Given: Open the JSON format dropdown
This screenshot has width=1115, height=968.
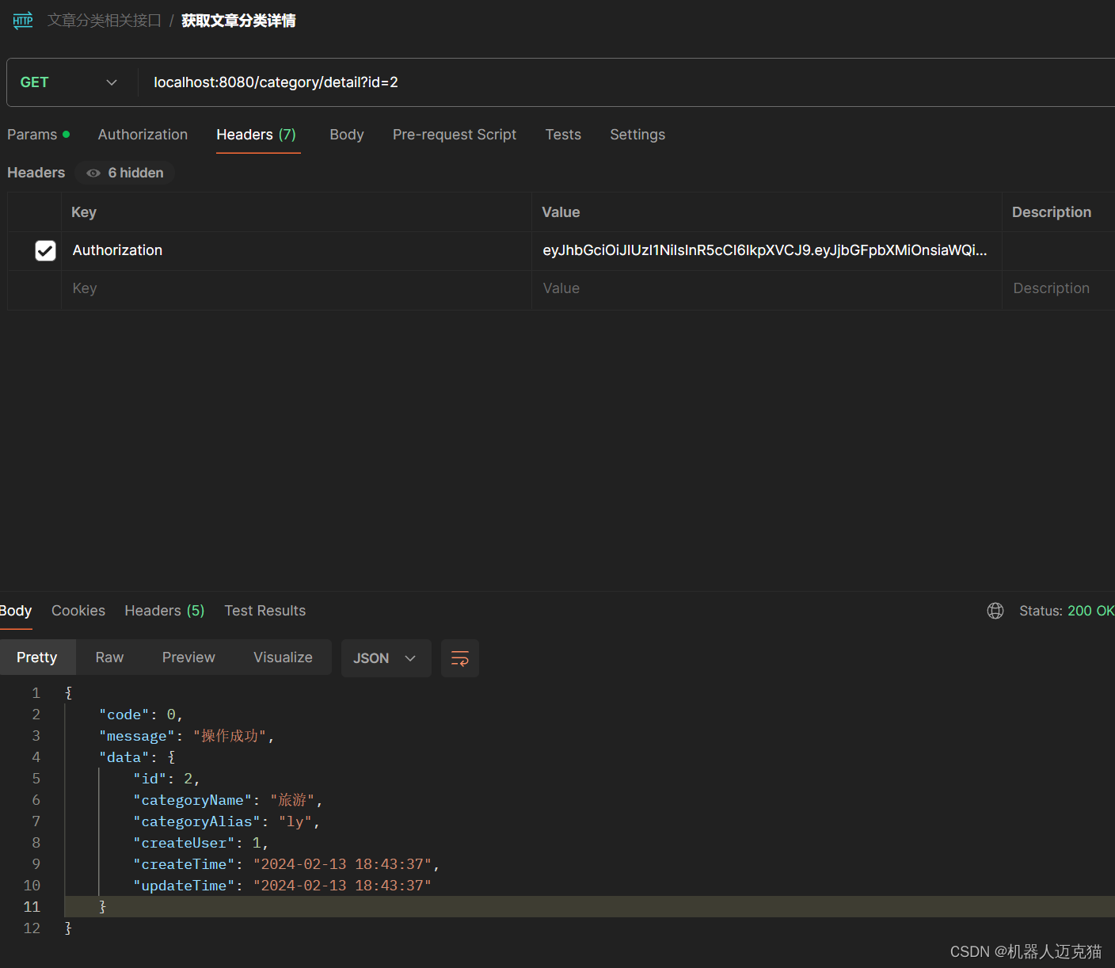Looking at the screenshot, I should point(386,658).
